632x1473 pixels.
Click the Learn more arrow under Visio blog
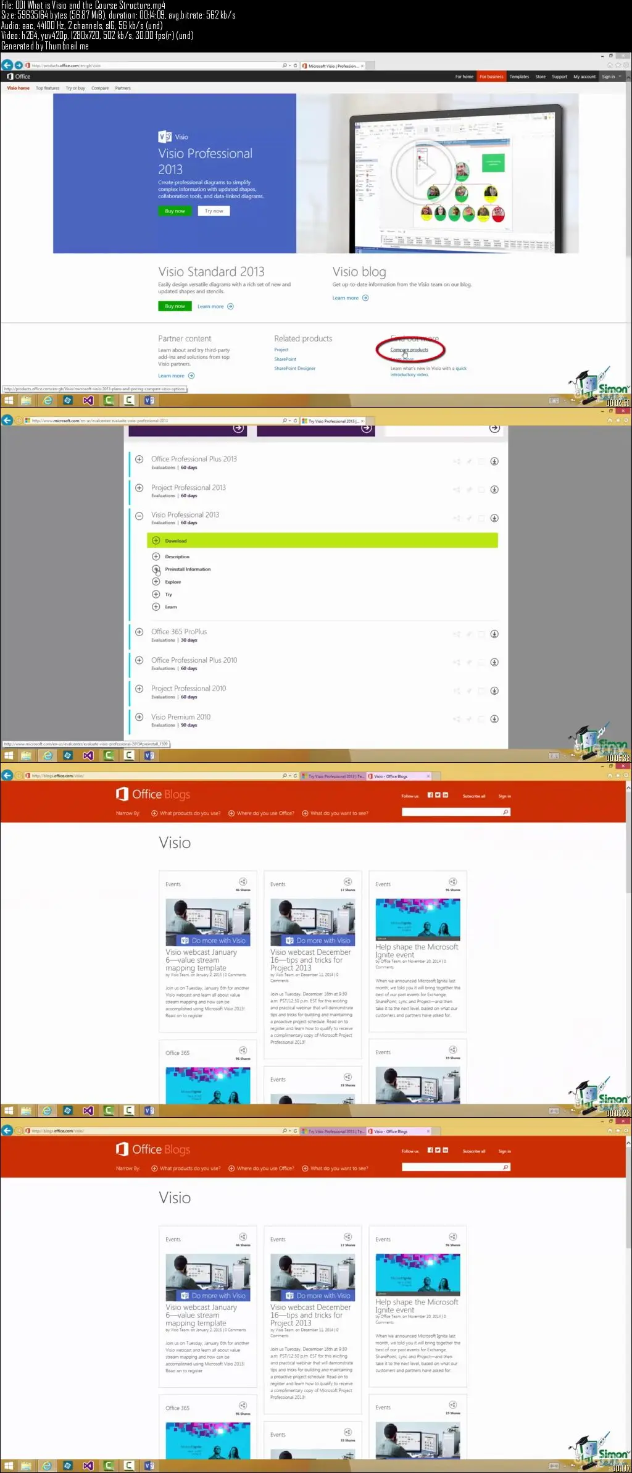365,298
